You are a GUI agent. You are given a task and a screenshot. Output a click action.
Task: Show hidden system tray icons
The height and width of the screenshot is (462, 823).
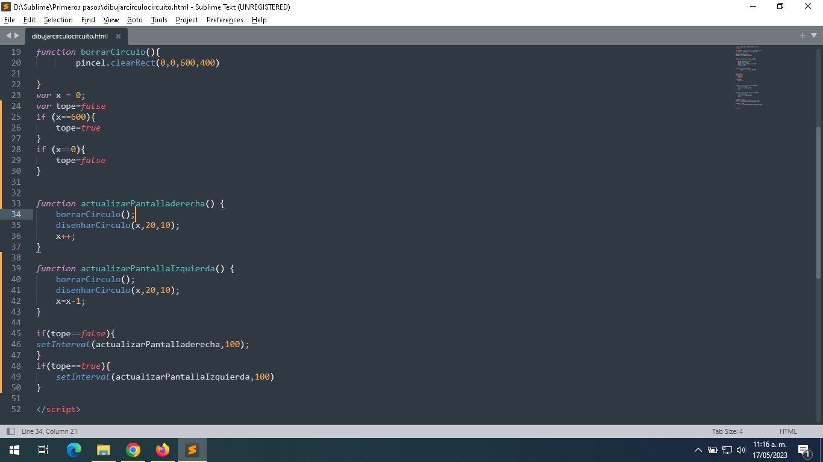click(698, 450)
